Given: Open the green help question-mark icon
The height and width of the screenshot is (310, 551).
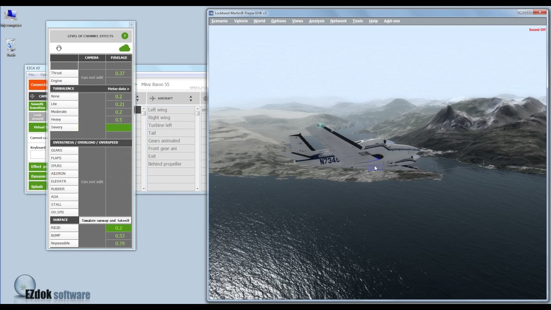Looking at the screenshot, I should tap(124, 36).
